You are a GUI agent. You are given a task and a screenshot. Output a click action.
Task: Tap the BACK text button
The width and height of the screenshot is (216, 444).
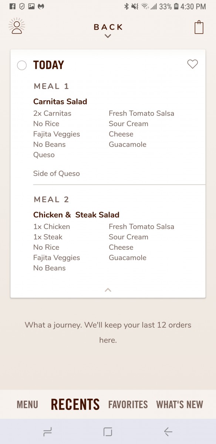coord(108,27)
